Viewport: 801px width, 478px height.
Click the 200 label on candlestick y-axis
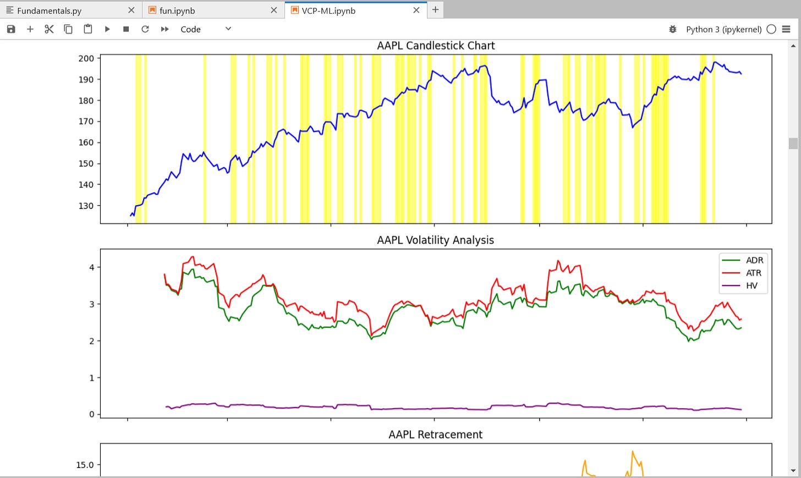coord(86,58)
